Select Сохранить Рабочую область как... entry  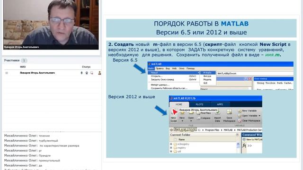pyautogui.click(x=174, y=88)
